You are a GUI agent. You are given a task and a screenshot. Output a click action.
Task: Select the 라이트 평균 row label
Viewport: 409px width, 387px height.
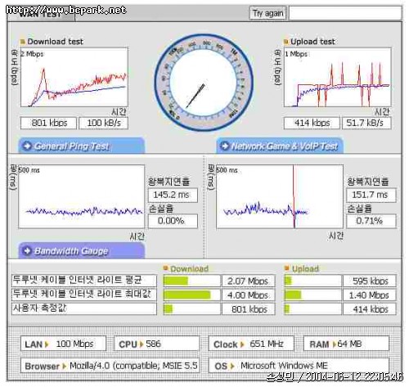84,281
